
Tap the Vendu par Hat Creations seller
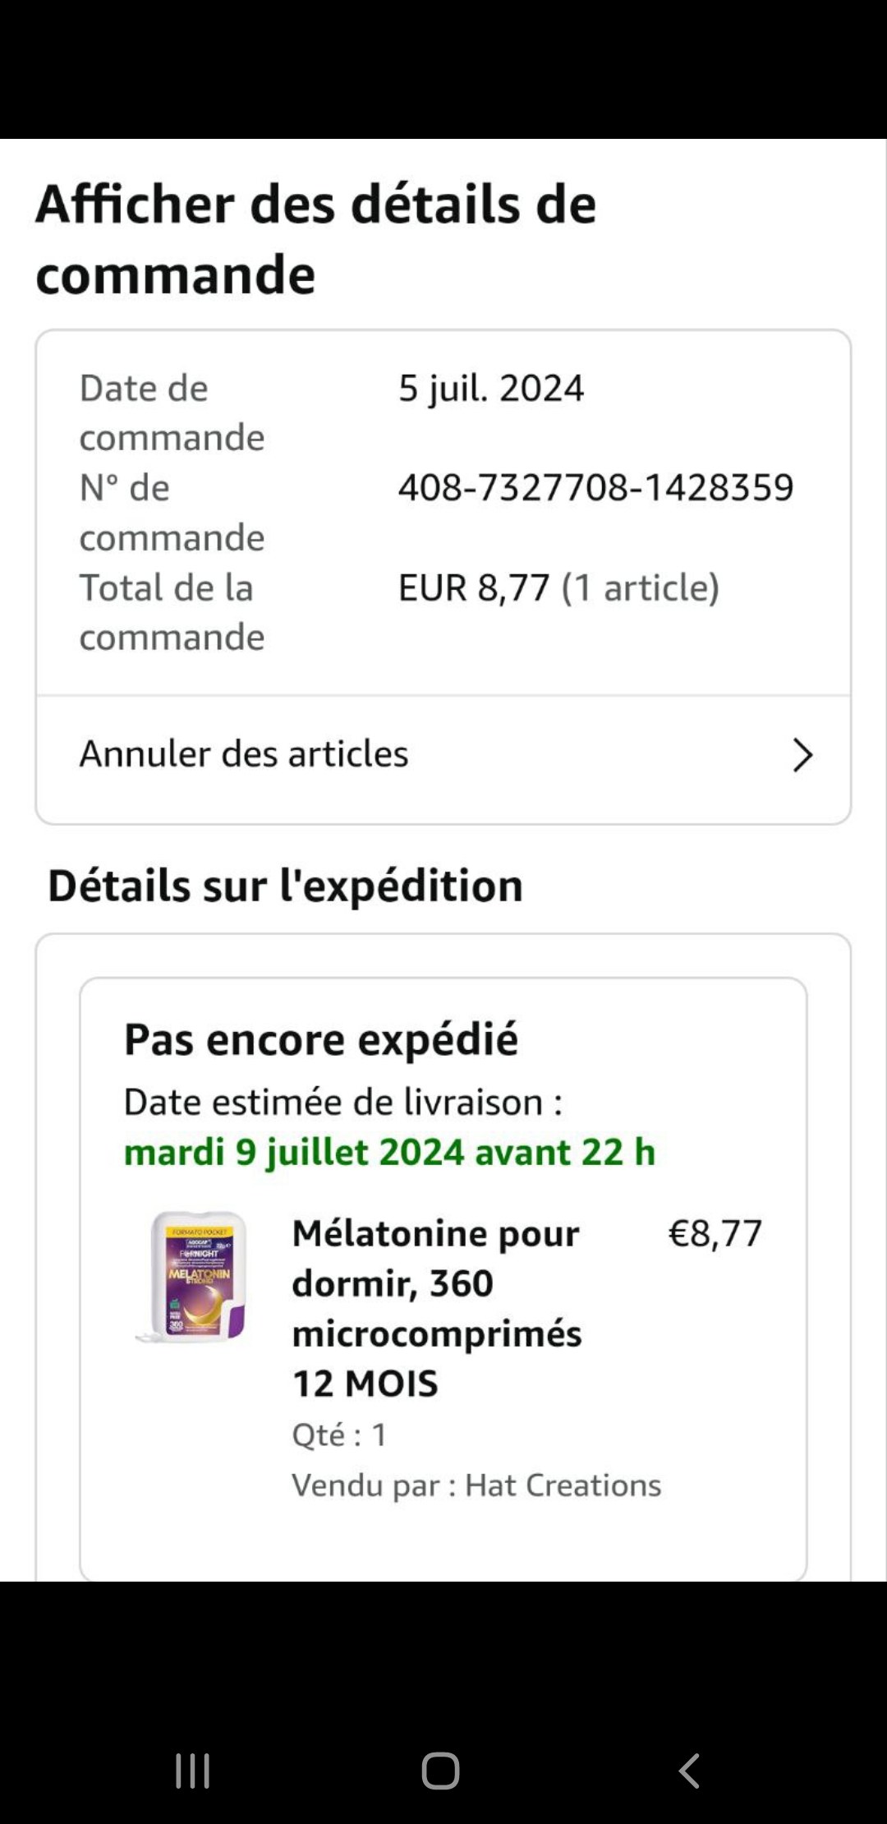click(476, 1485)
